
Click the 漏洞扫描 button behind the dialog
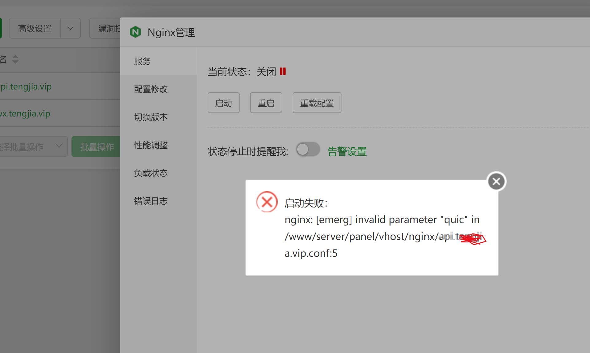tap(105, 28)
